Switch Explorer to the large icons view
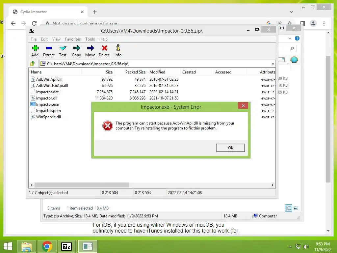 296,208
